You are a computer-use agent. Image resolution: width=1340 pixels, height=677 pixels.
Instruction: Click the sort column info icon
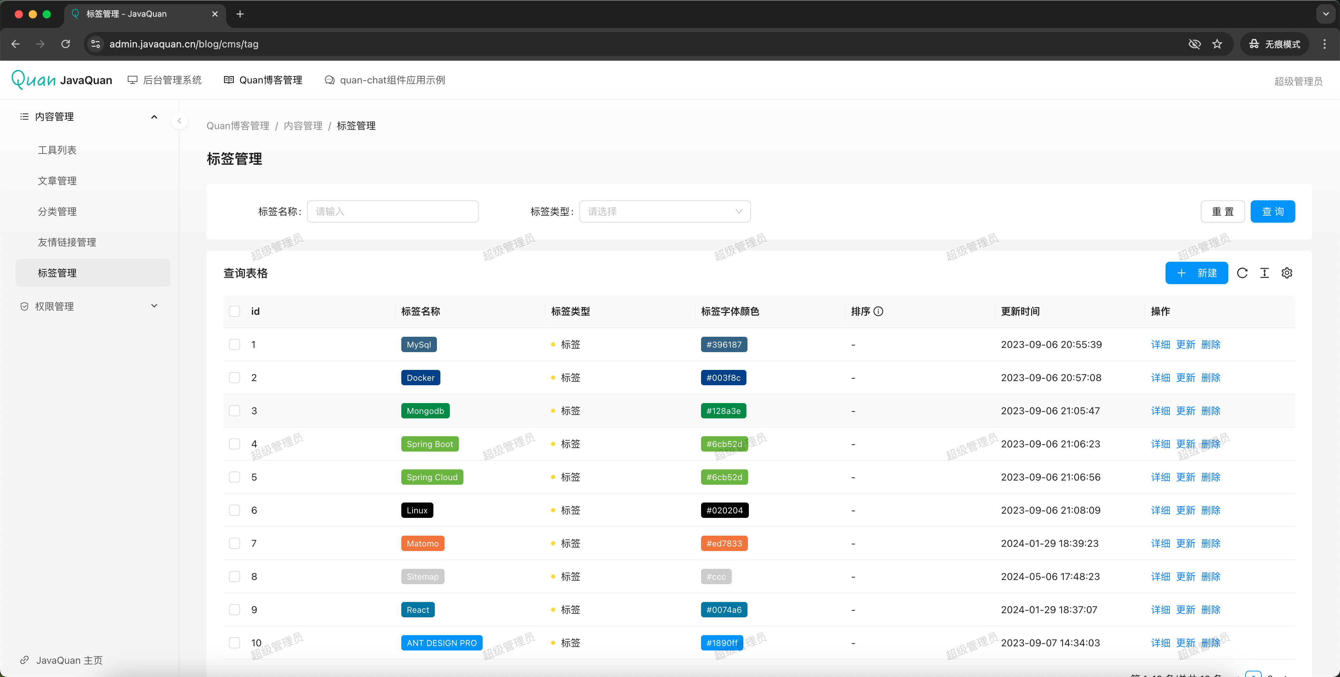pyautogui.click(x=879, y=311)
